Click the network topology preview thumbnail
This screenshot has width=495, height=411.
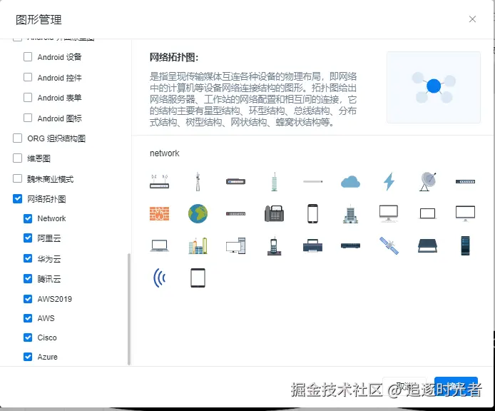click(x=433, y=87)
